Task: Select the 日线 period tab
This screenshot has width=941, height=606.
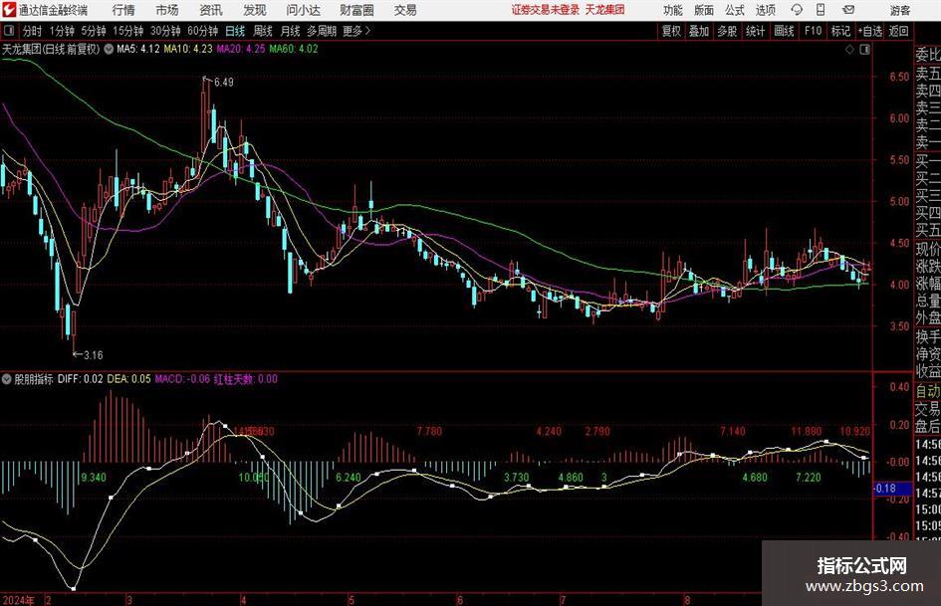Action: 235,31
